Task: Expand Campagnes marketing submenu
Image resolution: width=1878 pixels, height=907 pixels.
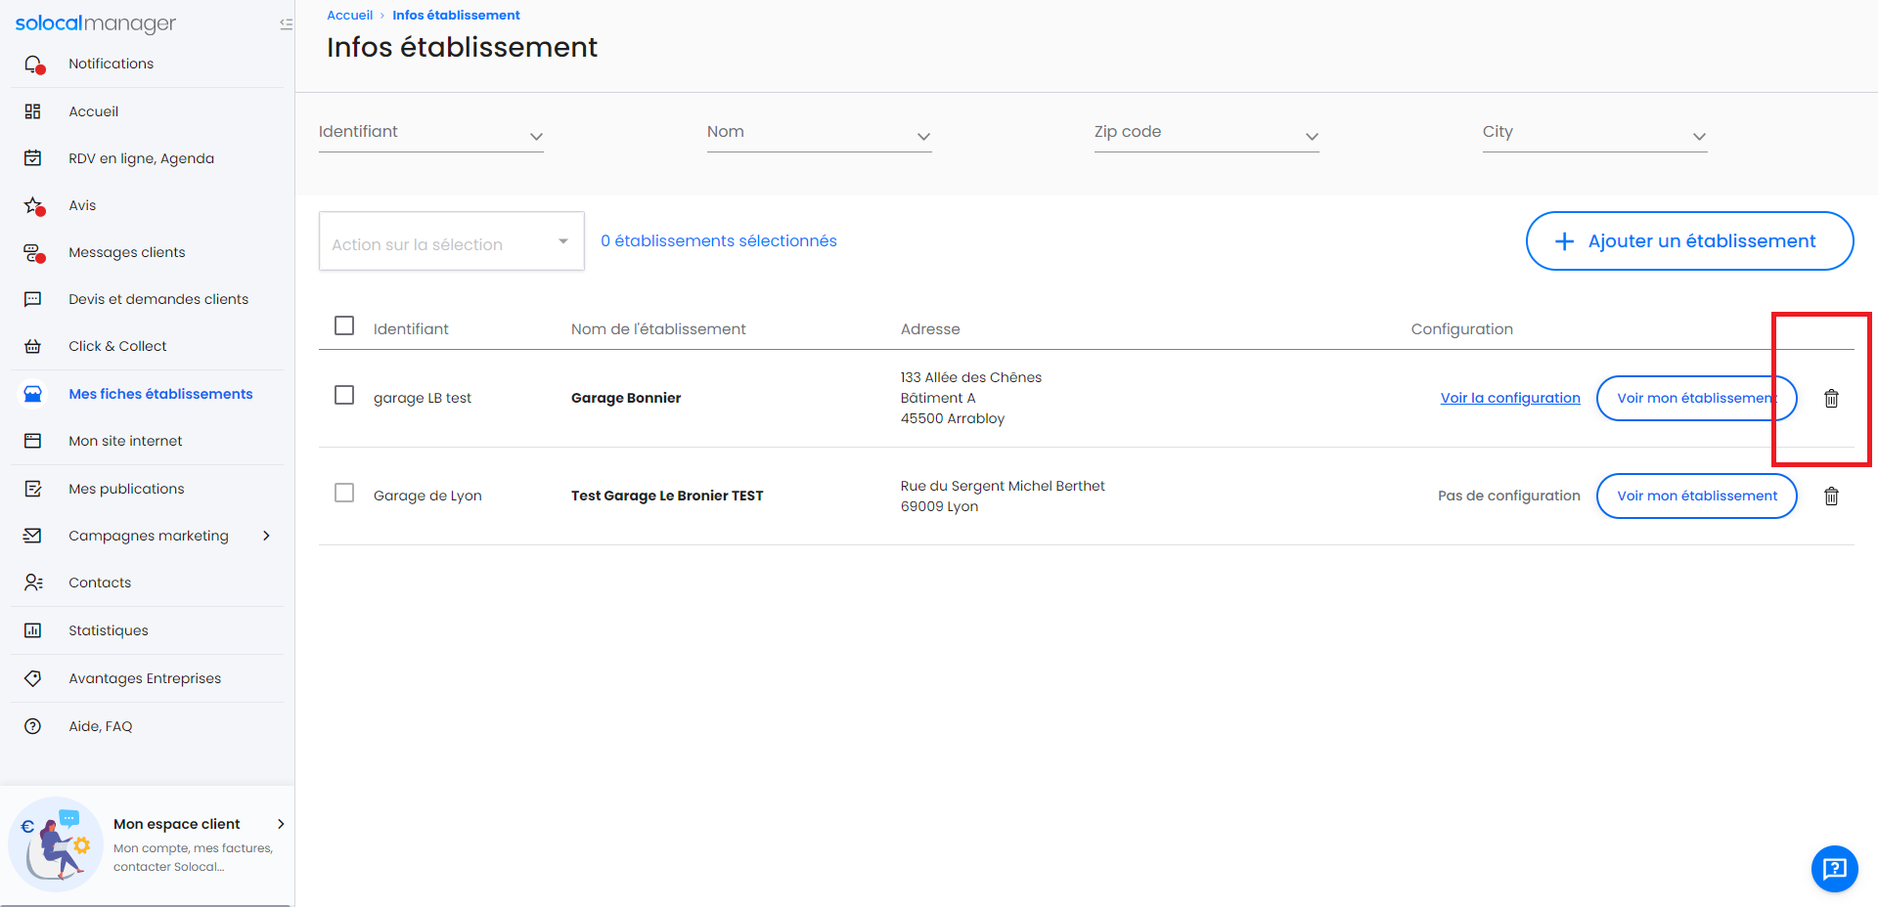Action: (x=266, y=536)
